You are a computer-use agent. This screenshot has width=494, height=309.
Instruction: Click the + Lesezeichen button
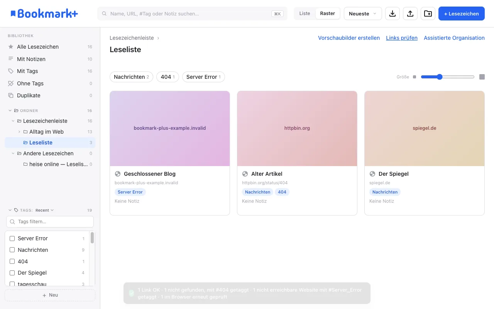462,14
